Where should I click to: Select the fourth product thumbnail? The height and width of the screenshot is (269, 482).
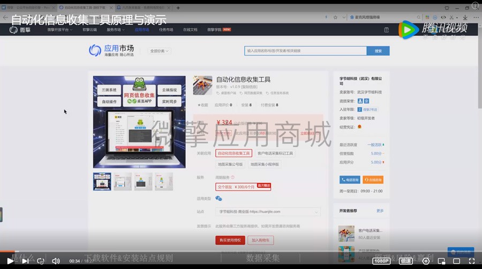click(164, 181)
